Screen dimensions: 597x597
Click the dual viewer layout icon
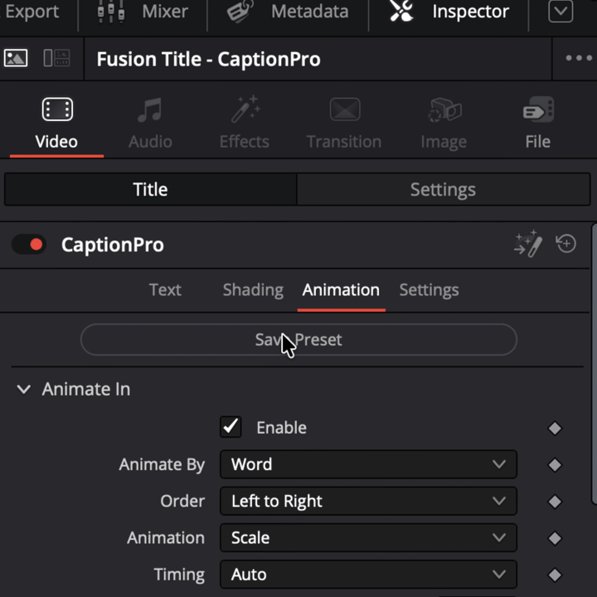[56, 58]
